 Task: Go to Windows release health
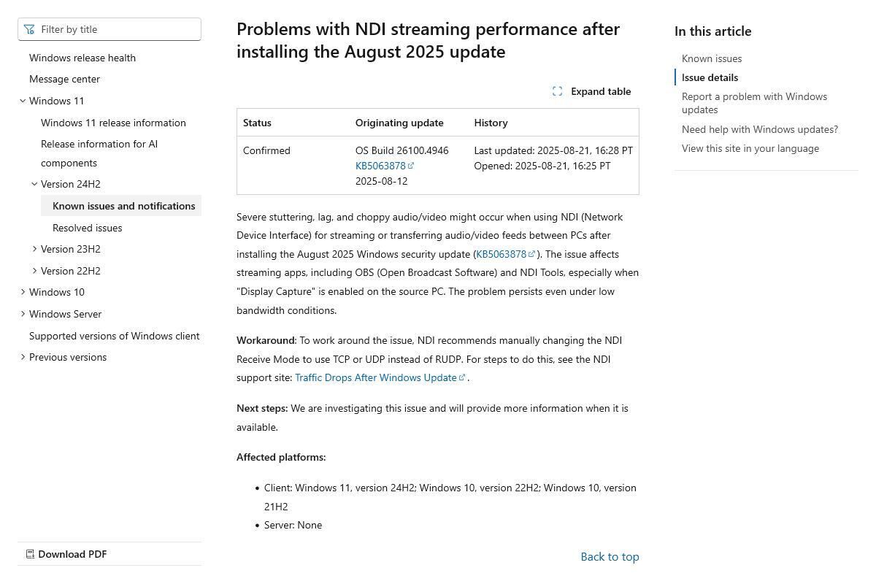(x=82, y=57)
